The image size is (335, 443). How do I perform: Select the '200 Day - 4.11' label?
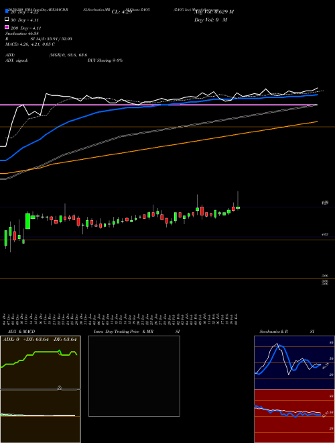click(x=25, y=28)
